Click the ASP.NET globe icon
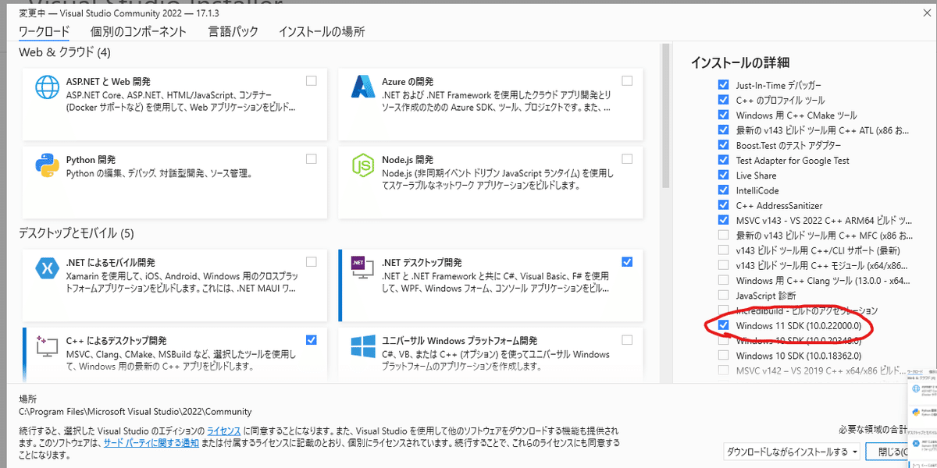The width and height of the screenshot is (937, 468). click(x=48, y=87)
